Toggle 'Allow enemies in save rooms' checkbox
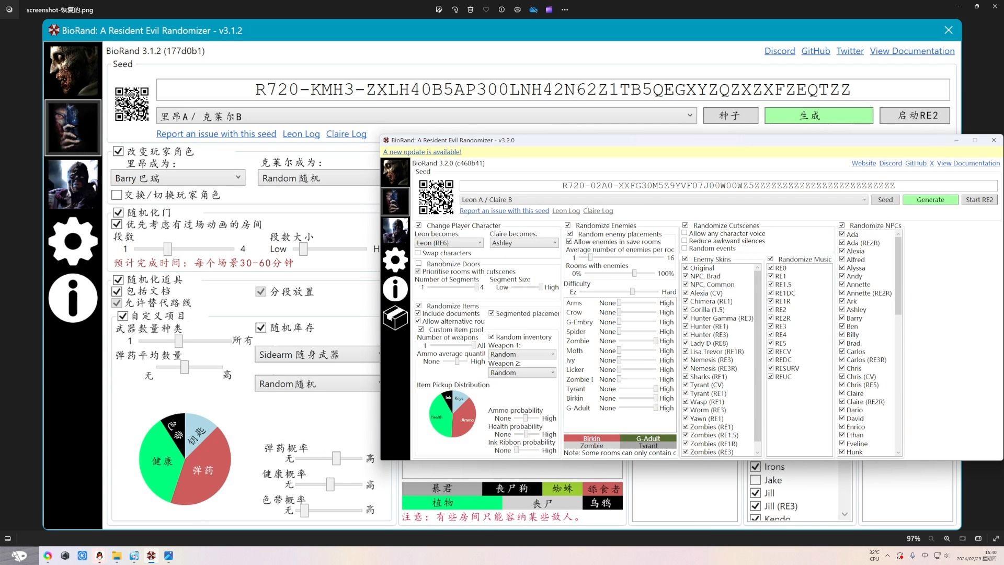Image resolution: width=1004 pixels, height=565 pixels. (569, 242)
